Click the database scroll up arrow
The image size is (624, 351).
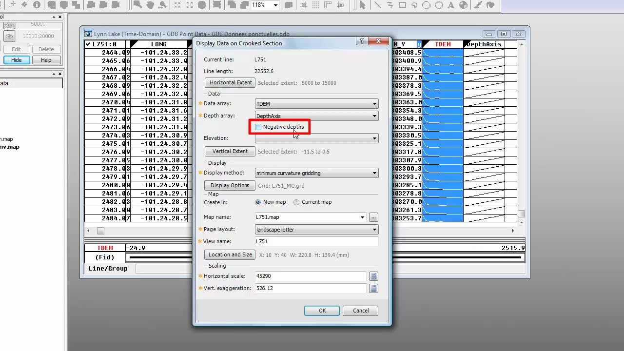[521, 44]
